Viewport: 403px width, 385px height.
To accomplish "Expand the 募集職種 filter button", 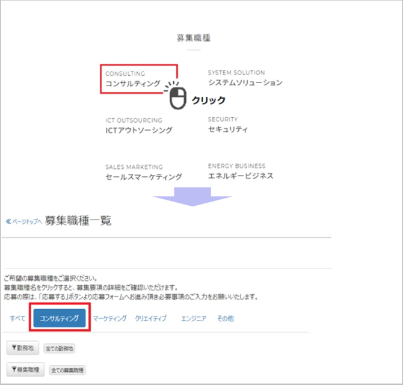I will pos(25,369).
